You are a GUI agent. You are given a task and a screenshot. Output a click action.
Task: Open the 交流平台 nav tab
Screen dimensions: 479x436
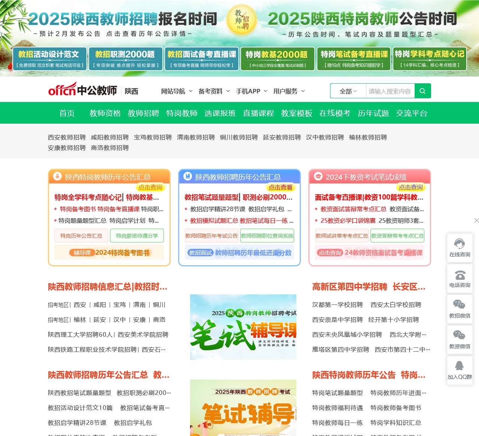(x=412, y=113)
